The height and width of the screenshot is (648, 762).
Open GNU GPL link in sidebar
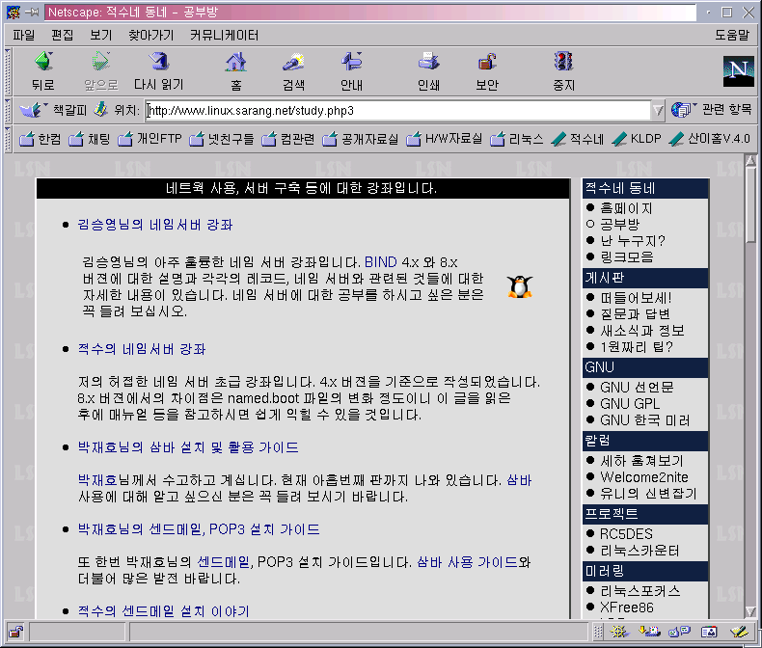tap(629, 403)
